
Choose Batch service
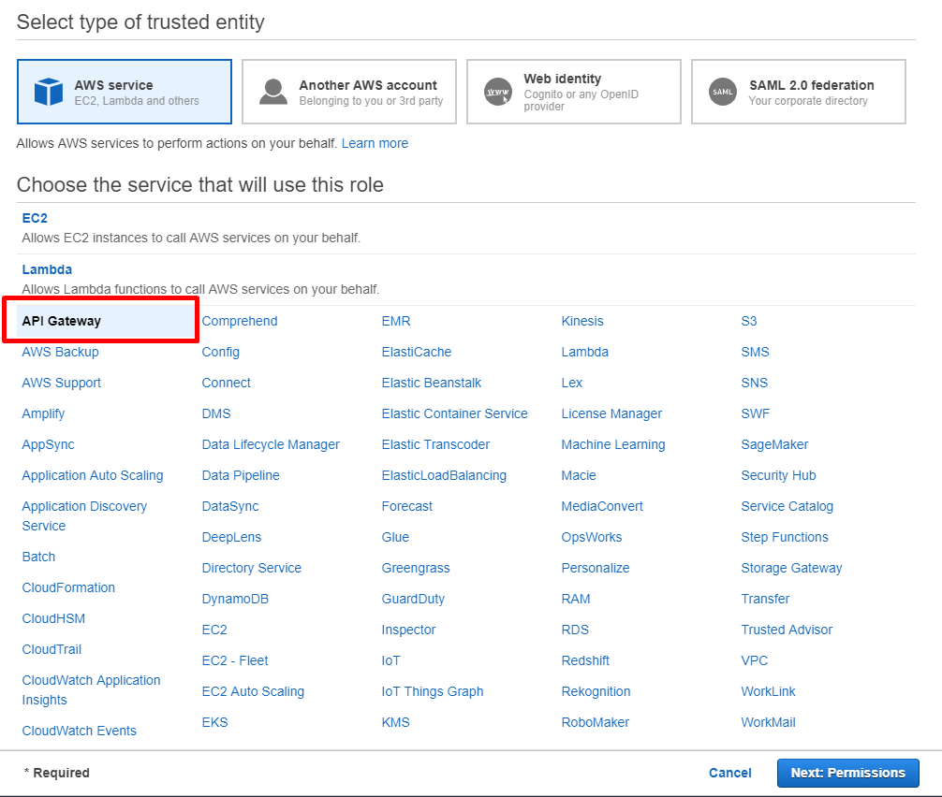pyautogui.click(x=38, y=557)
